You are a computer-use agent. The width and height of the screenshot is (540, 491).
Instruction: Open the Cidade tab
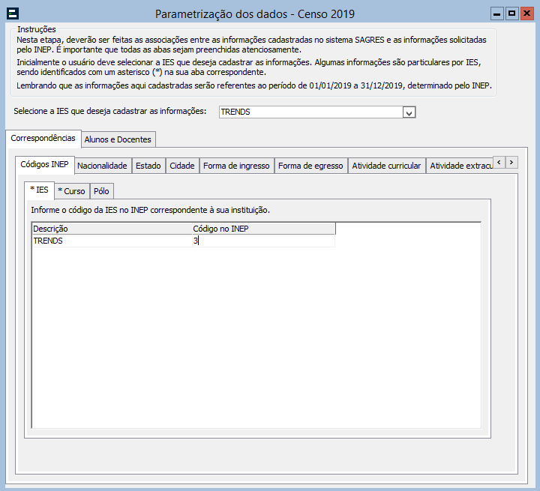point(181,166)
